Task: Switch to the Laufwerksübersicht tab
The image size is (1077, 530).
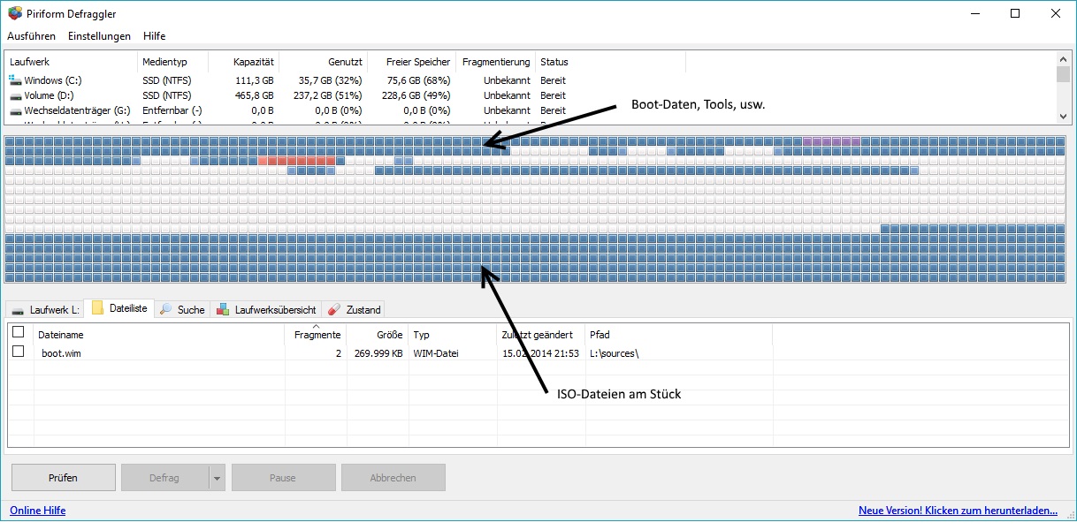Action: point(266,309)
